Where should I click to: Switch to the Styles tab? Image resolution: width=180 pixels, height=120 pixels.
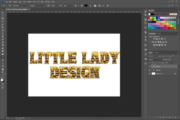click(x=159, y=34)
